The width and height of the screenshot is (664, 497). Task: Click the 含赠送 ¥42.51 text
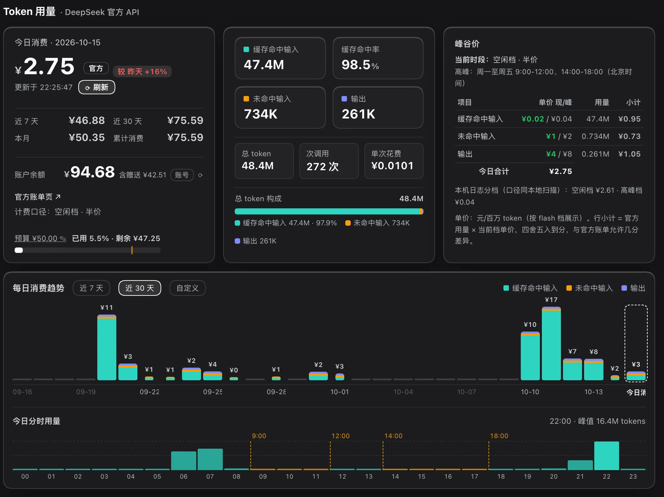pyautogui.click(x=143, y=175)
